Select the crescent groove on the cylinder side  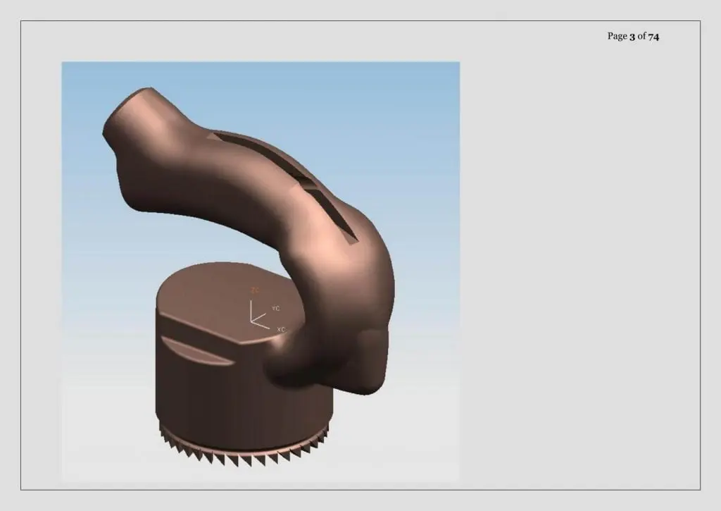[x=196, y=352]
